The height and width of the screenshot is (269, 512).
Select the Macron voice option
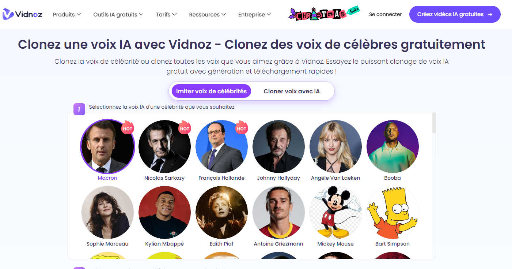(x=107, y=147)
